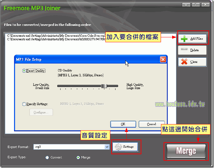214x168 pixels.
Task: Minimize the Freemore MP3 Joiner window
Action: (x=187, y=4)
